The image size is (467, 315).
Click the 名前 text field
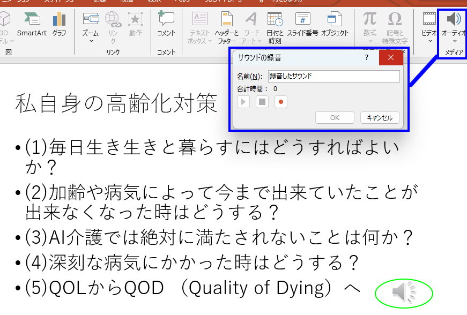tap(333, 76)
